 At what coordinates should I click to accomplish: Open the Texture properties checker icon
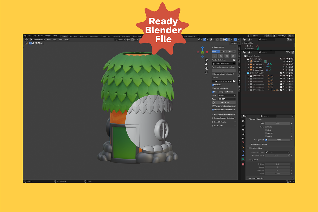tap(243, 164)
